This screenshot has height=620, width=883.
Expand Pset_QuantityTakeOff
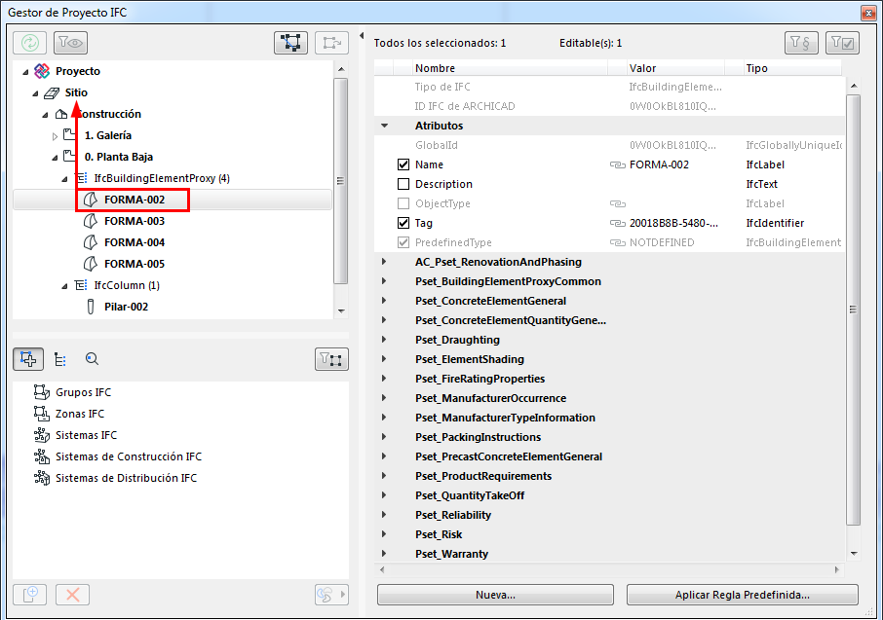point(384,495)
